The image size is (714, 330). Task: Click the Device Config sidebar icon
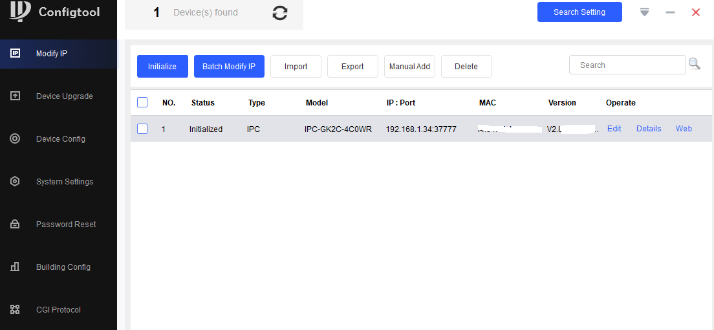pyautogui.click(x=16, y=139)
